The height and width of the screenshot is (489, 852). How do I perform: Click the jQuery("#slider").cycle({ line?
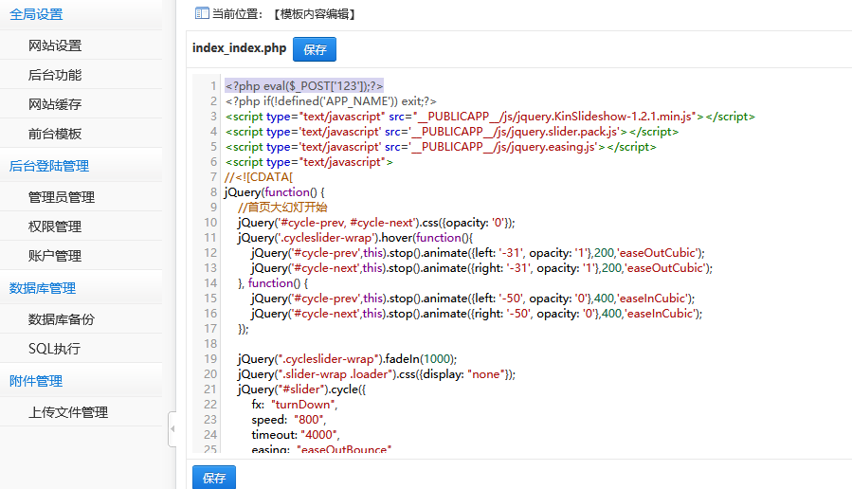click(x=301, y=389)
